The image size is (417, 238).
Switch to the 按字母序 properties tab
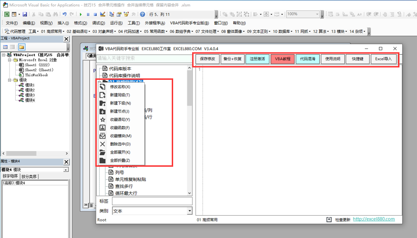10,176
